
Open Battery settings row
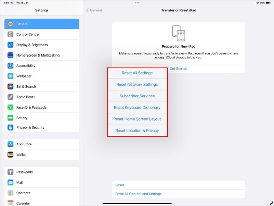[42, 118]
